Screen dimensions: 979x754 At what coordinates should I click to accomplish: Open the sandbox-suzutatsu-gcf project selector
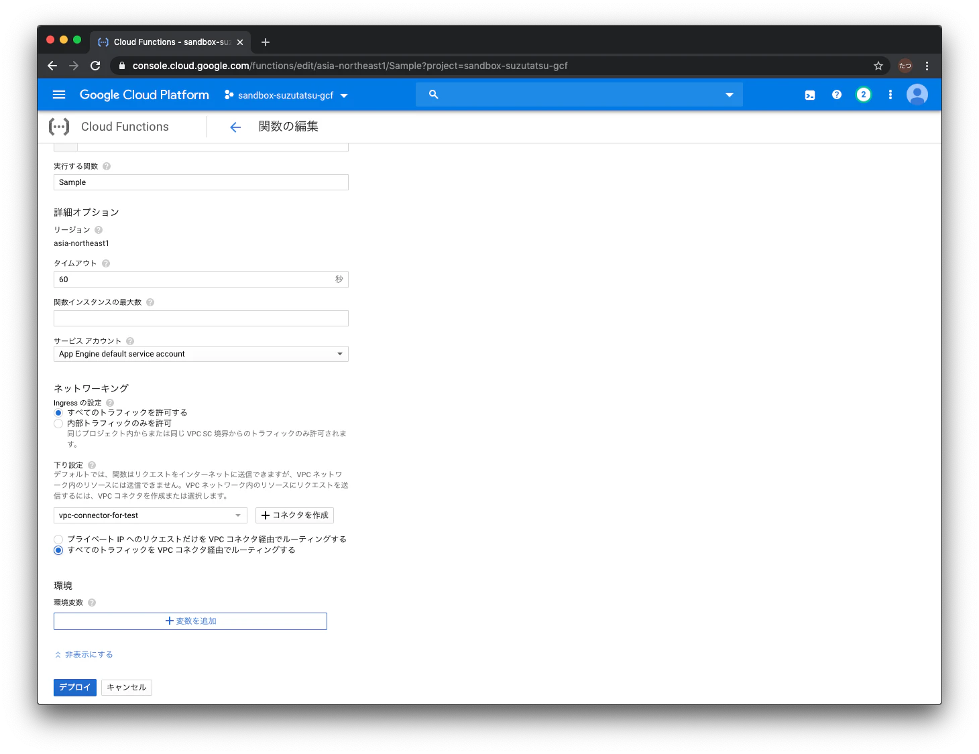tap(286, 95)
